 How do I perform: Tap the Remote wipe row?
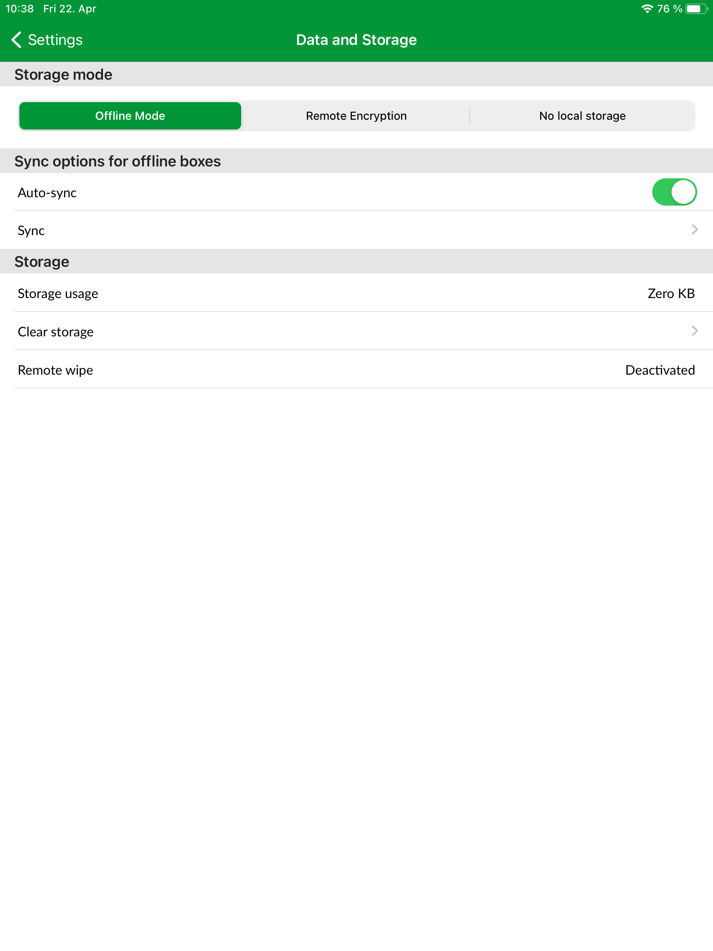pos(356,369)
